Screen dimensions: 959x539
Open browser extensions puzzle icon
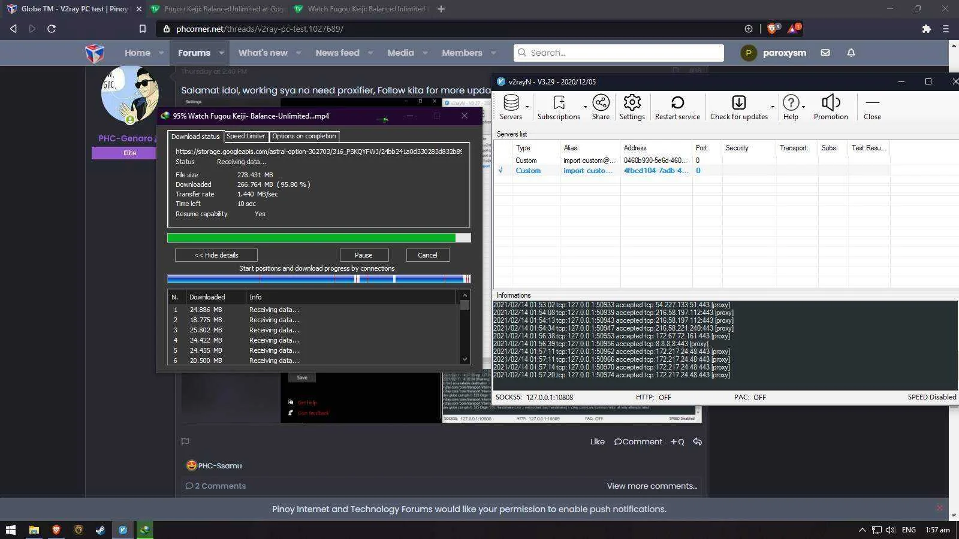[x=926, y=29]
